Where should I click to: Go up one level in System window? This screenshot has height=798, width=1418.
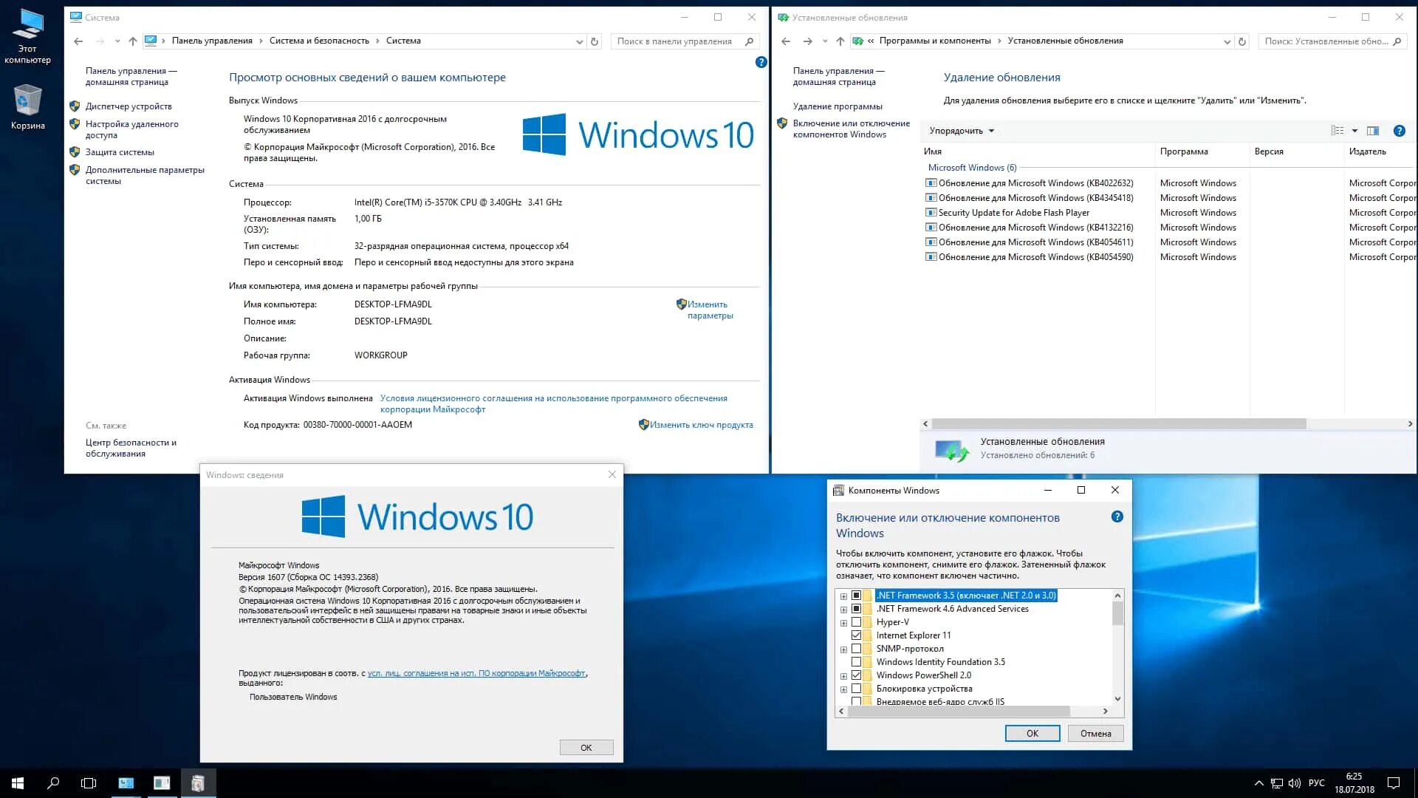[x=132, y=41]
